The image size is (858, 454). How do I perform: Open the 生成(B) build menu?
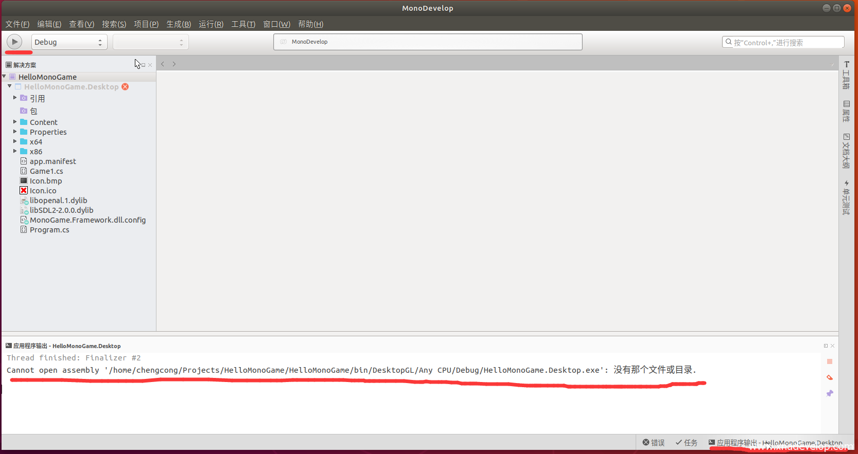tap(178, 24)
